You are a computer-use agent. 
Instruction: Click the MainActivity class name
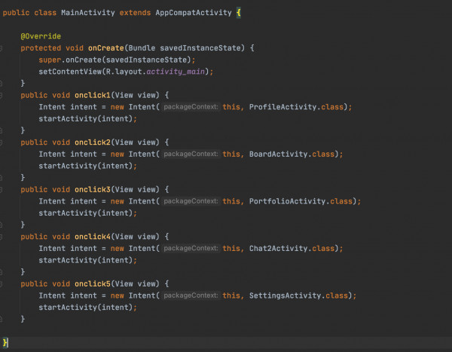tap(88, 13)
